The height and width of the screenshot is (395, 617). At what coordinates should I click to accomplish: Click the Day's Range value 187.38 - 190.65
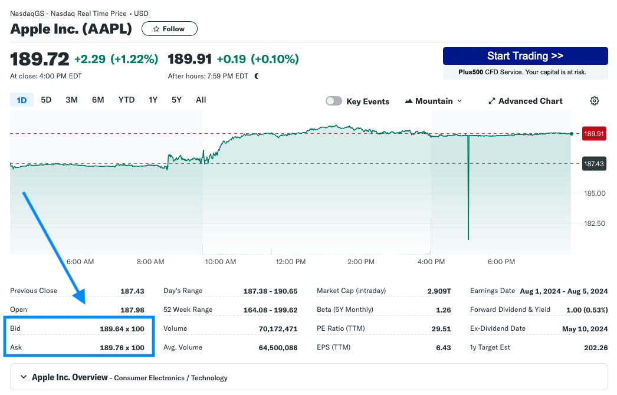coord(270,291)
